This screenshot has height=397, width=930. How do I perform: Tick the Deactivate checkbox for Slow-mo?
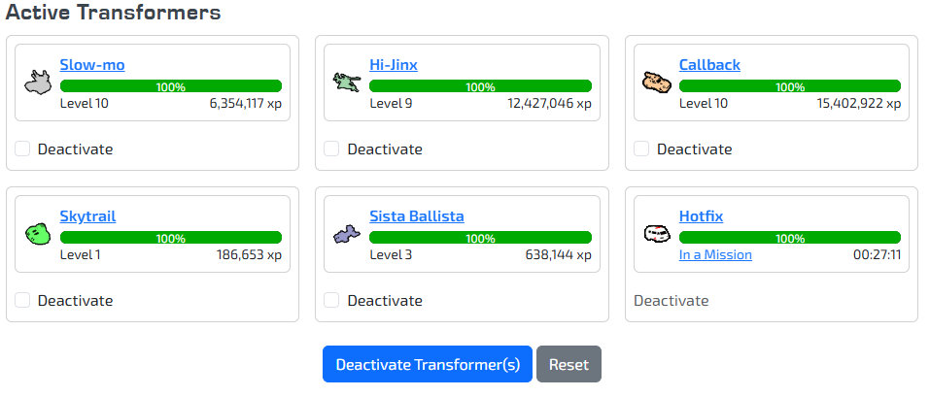point(22,149)
